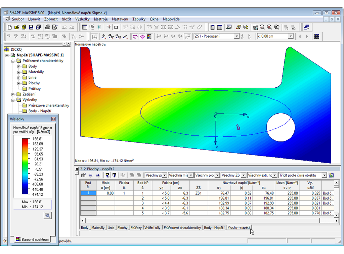Click left blue arrow in table toolbar

pyautogui.click(x=91, y=175)
